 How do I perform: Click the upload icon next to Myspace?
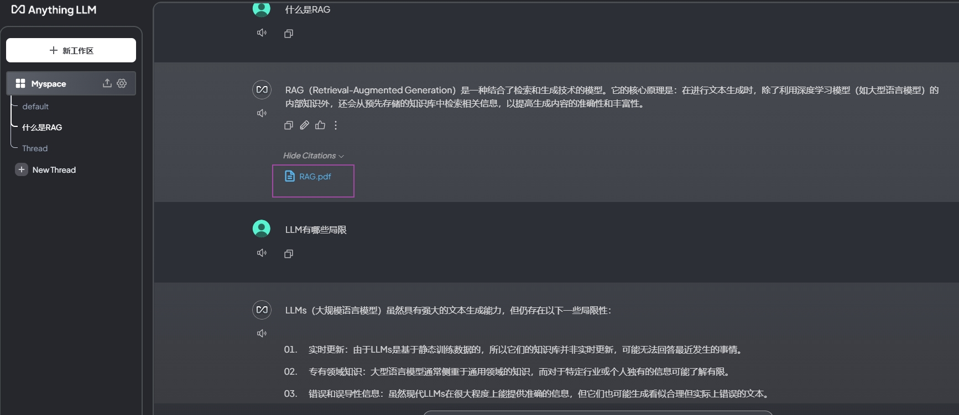point(107,83)
